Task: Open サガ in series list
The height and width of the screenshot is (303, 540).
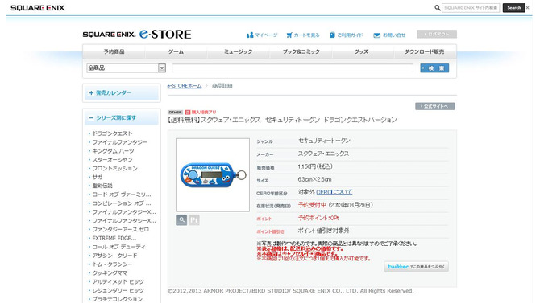Action: pyautogui.click(x=97, y=177)
